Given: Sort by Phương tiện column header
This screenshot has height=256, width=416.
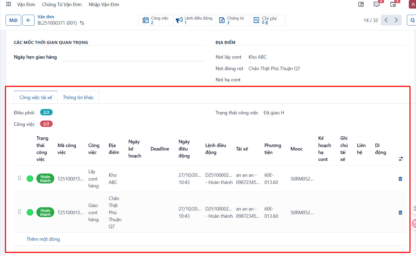Looking at the screenshot, I should (273, 149).
